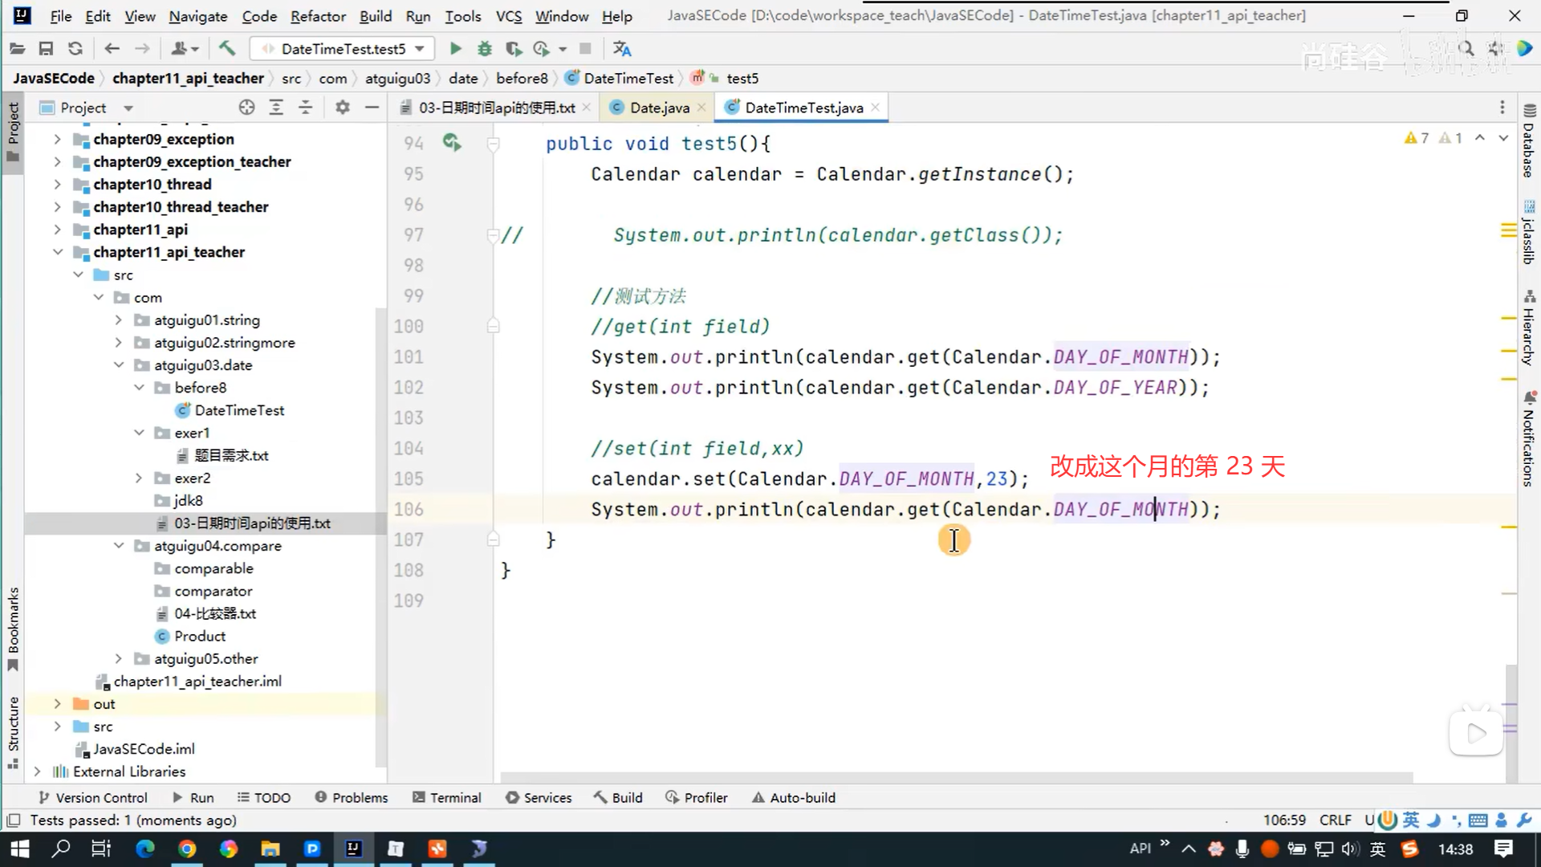Run the DateTimeTest.test5 configuration
The height and width of the screenshot is (867, 1541).
[x=455, y=49]
